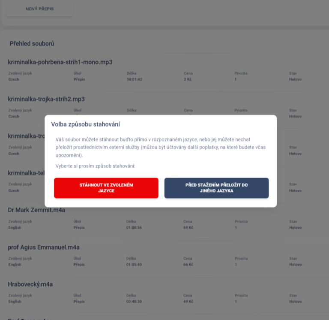The height and width of the screenshot is (320, 329).
Task: Click the '69 Kč' price value
Action: (x=188, y=228)
